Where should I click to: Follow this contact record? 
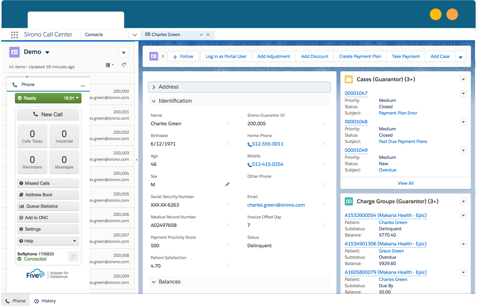coord(183,56)
